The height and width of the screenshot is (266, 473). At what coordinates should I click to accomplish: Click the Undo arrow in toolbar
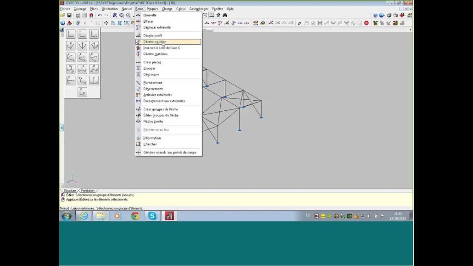(99, 15)
